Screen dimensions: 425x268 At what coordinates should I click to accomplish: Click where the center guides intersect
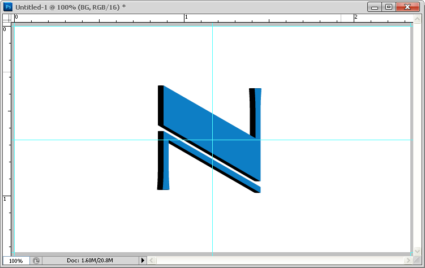click(212, 140)
